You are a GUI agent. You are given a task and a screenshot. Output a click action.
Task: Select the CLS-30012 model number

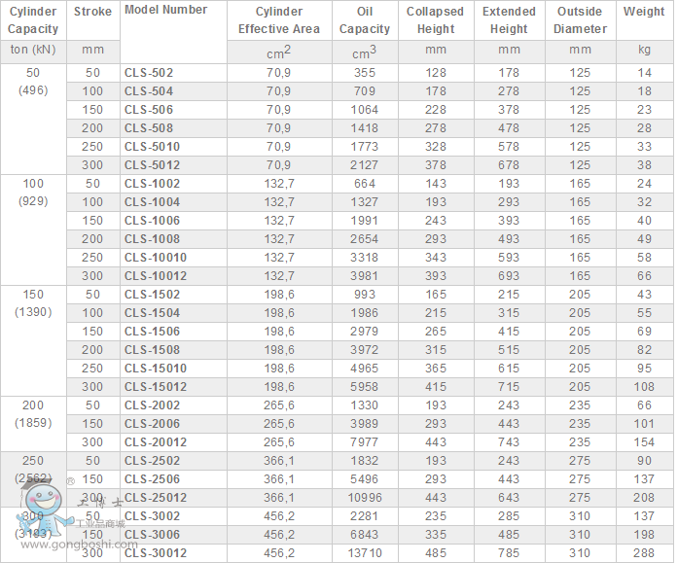156,553
